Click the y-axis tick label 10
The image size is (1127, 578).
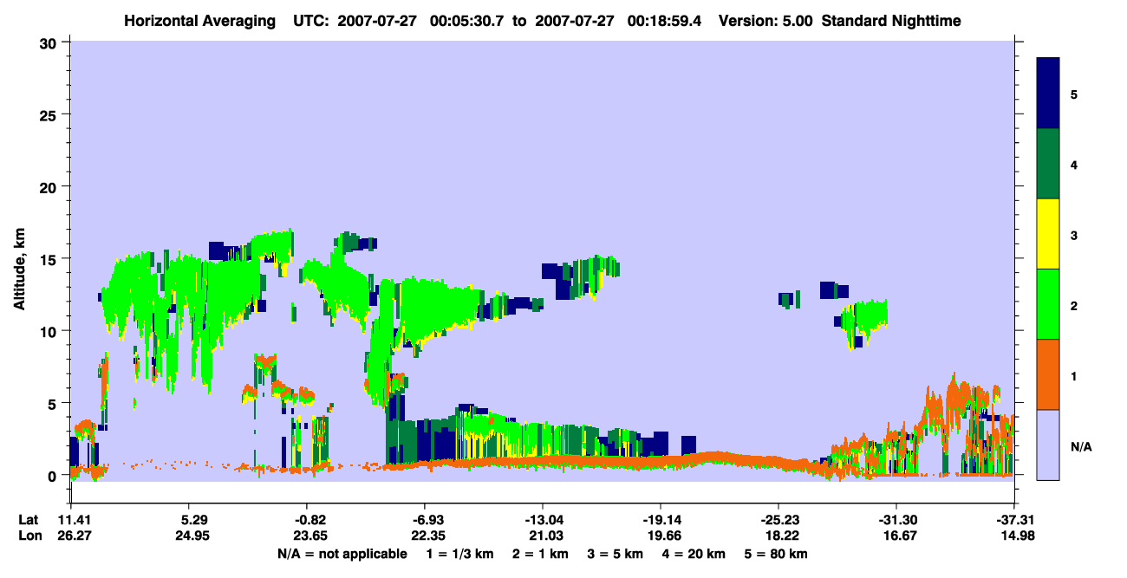[50, 331]
